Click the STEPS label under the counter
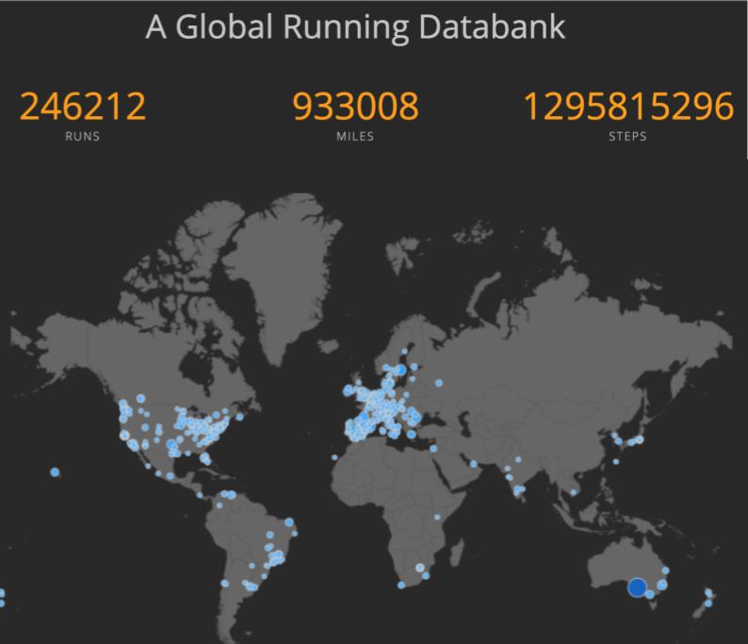 pos(627,137)
